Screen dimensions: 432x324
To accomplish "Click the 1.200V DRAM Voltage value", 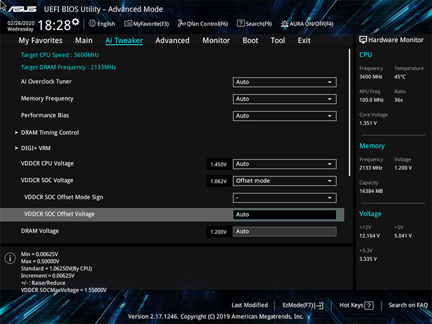I will click(x=218, y=232).
